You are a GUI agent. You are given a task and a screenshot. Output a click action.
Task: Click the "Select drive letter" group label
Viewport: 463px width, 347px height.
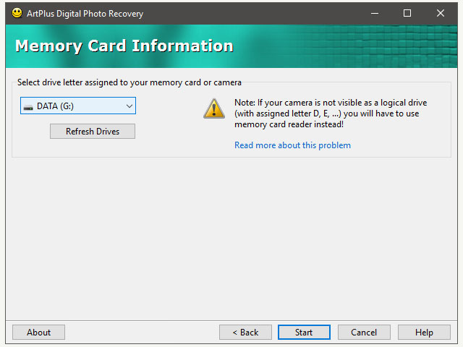pyautogui.click(x=129, y=82)
